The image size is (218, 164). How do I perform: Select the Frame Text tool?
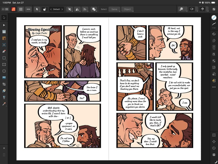tap(4, 32)
